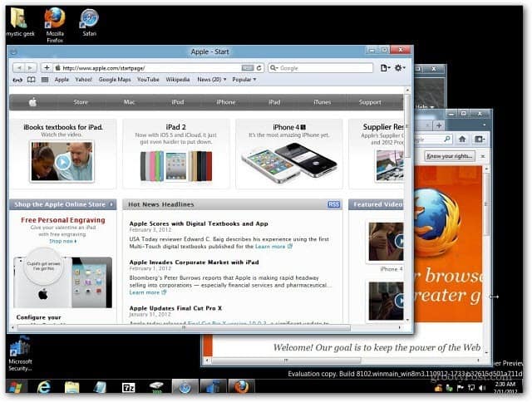The height and width of the screenshot is (402, 532).
Task: Click the Know your rights button in Firefox
Action: 450,156
